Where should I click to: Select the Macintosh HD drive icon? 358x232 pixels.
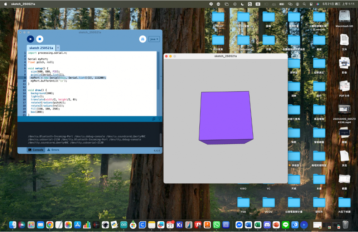[x=344, y=17]
